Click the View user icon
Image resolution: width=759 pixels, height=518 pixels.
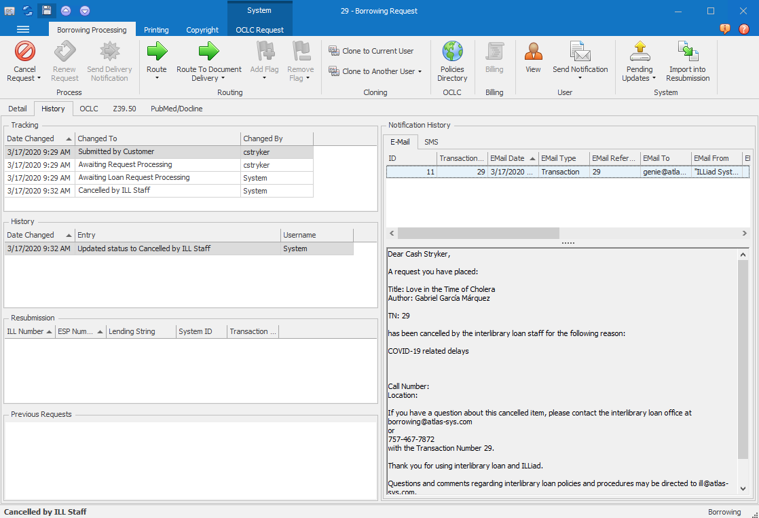533,52
